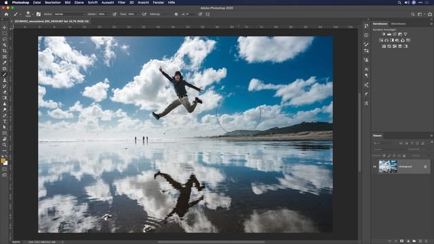The height and width of the screenshot is (244, 434).
Task: Open Spotlight search in menu bar
Action: (x=399, y=3)
